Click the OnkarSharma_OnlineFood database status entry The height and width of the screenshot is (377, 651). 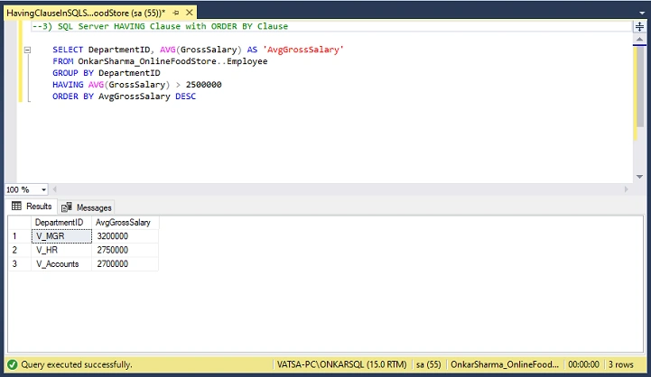pyautogui.click(x=505, y=364)
